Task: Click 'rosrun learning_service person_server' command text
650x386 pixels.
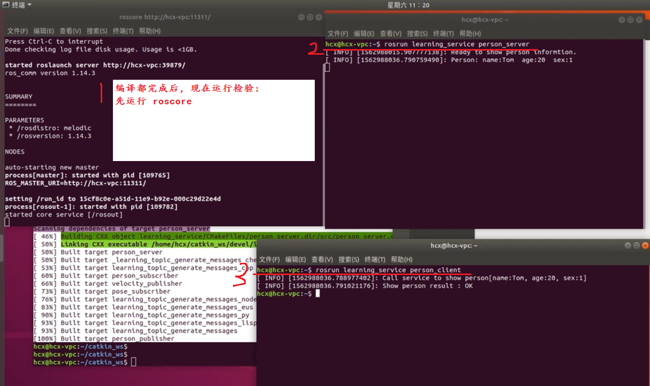Action: point(457,44)
